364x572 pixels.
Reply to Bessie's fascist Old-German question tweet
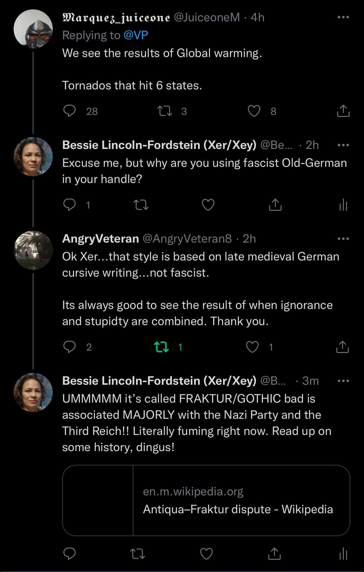point(69,205)
